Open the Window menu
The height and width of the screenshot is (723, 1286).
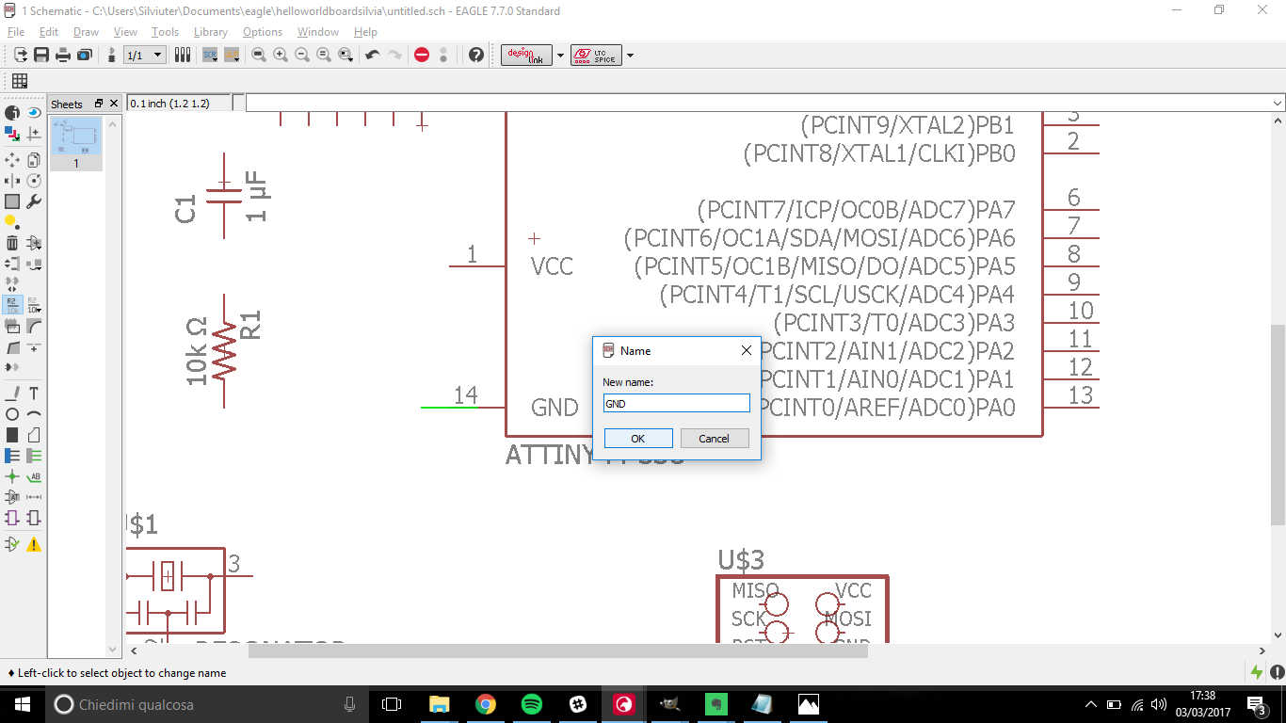318,32
